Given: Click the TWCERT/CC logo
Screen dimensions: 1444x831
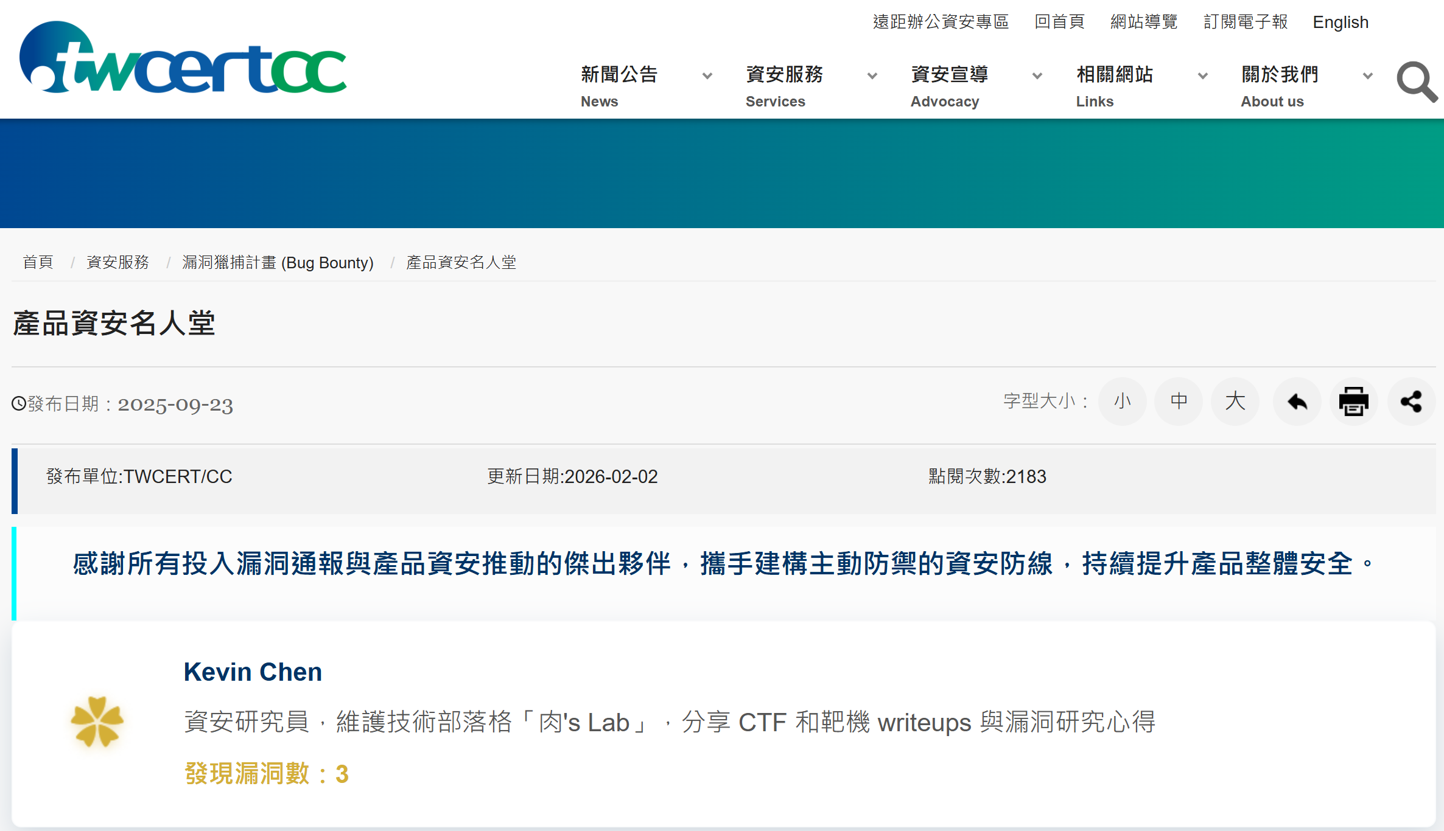Looking at the screenshot, I should pos(183,59).
